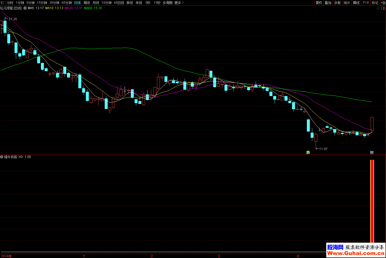The width and height of the screenshot is (386, 258).
Task: Select the 年线 yearly period tab
Action: [139, 3]
